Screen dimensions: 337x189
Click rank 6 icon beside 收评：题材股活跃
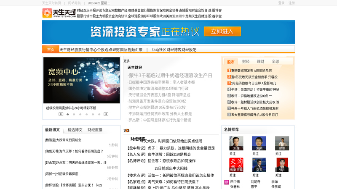[x=229, y=102]
